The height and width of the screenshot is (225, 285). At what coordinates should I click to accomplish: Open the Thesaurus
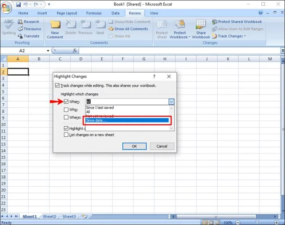[29, 29]
